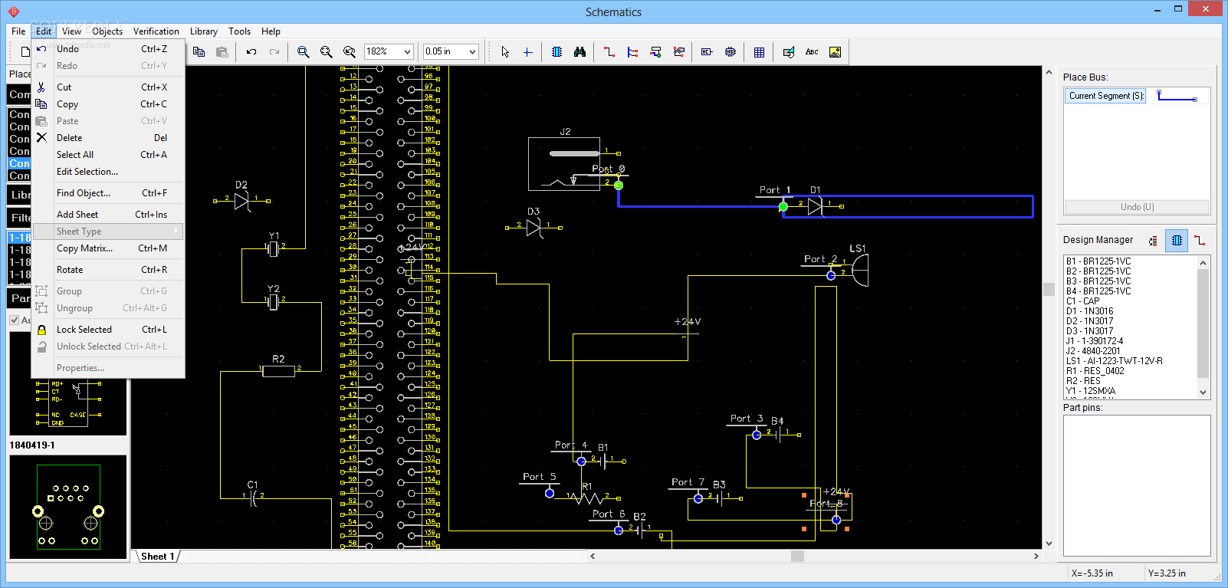Choose Lock Selected from the Edit menu
The height and width of the screenshot is (588, 1228).
pyautogui.click(x=107, y=330)
